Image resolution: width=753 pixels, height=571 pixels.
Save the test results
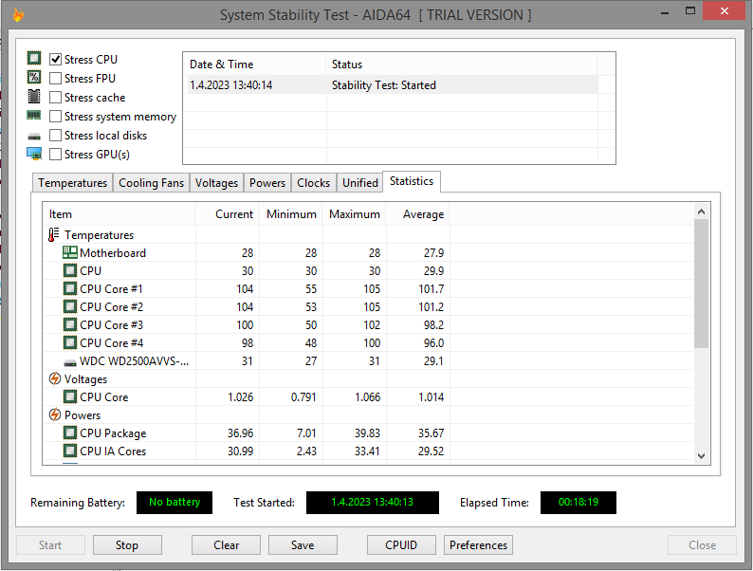click(303, 545)
